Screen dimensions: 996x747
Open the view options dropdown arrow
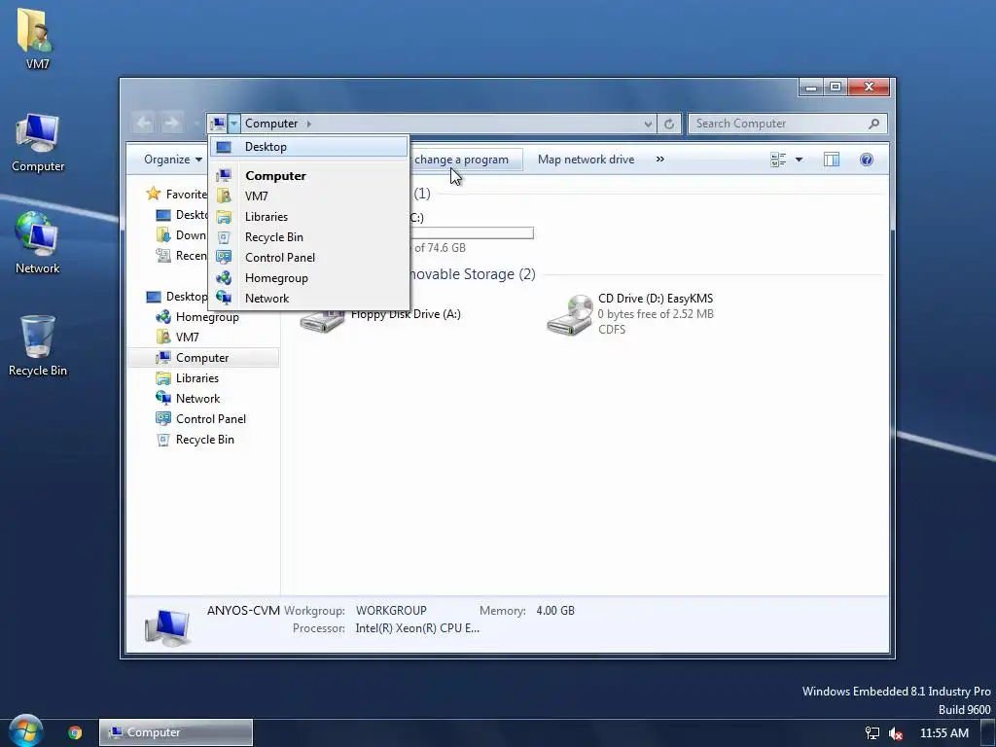click(800, 160)
